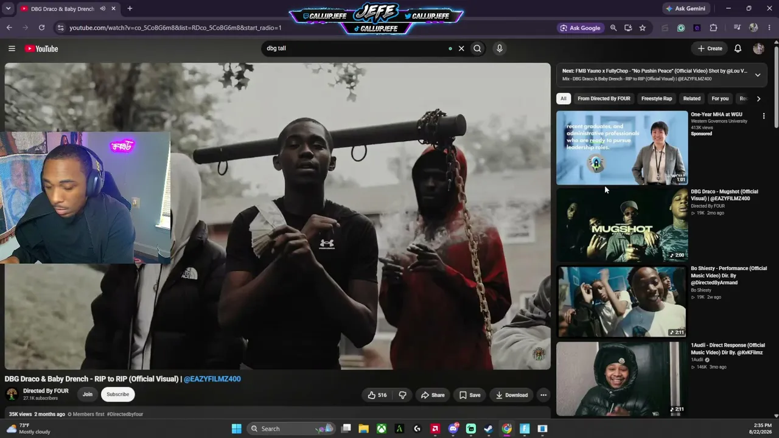Play the DBG Draco Mugshot thumbnail

tap(622, 224)
